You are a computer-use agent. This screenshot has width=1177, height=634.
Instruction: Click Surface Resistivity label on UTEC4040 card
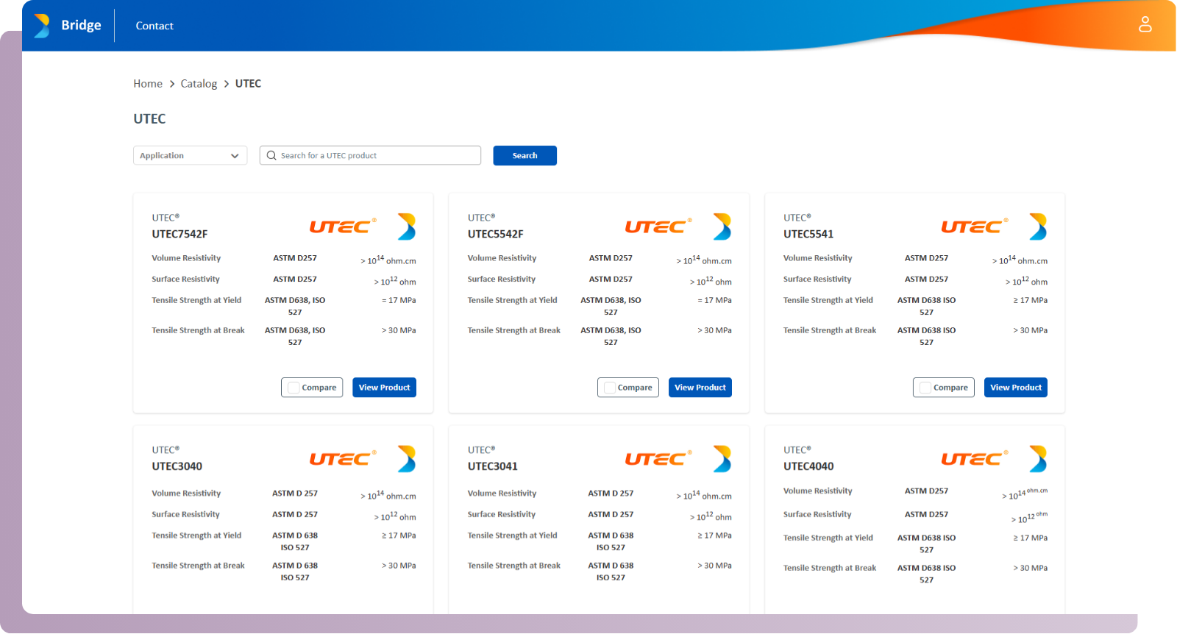pyautogui.click(x=817, y=515)
